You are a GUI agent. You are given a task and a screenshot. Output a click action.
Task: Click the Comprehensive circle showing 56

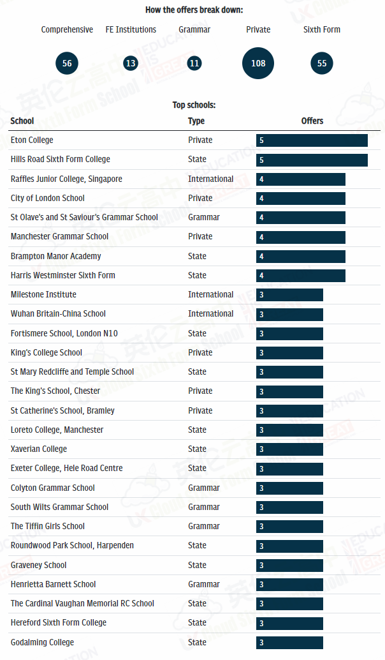[x=67, y=63]
